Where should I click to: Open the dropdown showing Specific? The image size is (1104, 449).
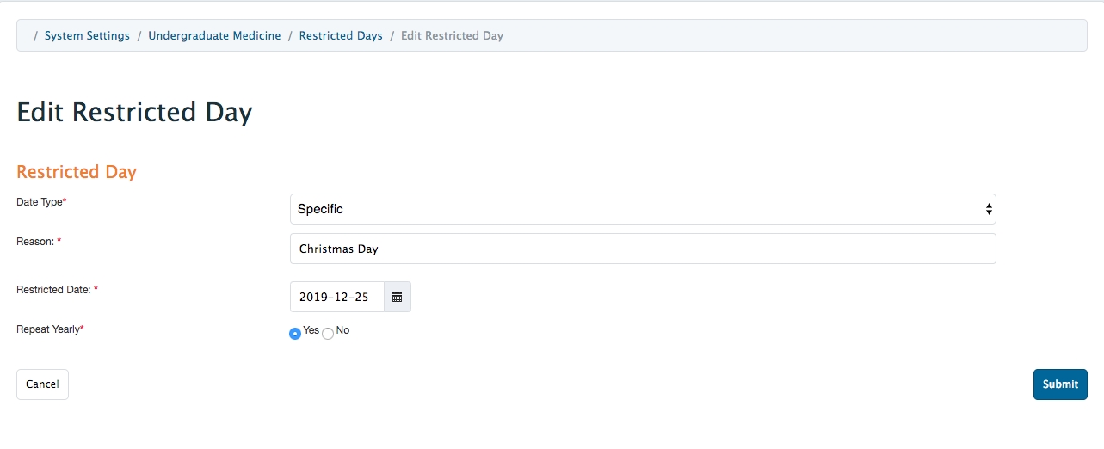(642, 209)
